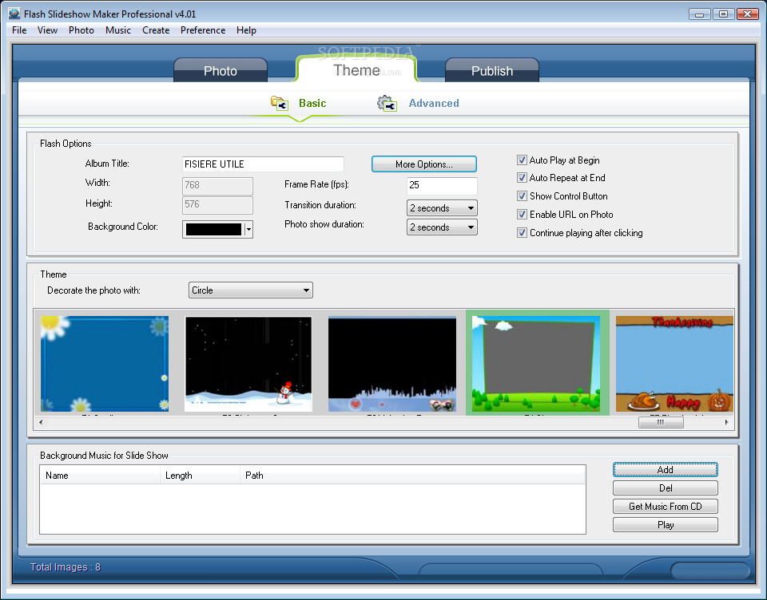This screenshot has width=767, height=600.
Task: Click the Del music button
Action: pos(666,488)
